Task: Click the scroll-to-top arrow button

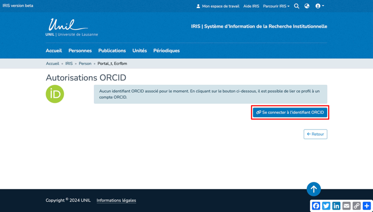Action: click(314, 189)
